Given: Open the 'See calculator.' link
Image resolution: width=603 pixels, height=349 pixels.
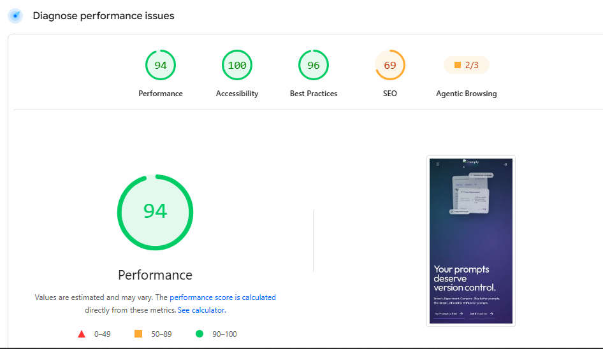Looking at the screenshot, I should click(x=201, y=310).
